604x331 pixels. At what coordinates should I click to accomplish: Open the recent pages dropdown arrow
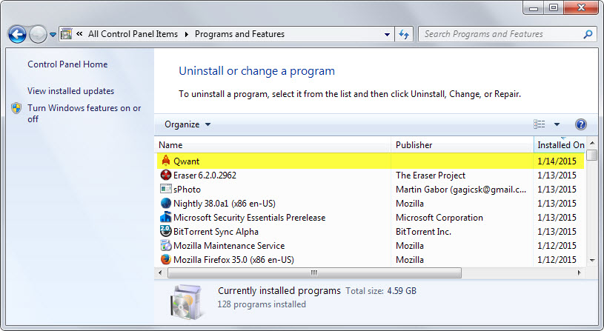53,35
